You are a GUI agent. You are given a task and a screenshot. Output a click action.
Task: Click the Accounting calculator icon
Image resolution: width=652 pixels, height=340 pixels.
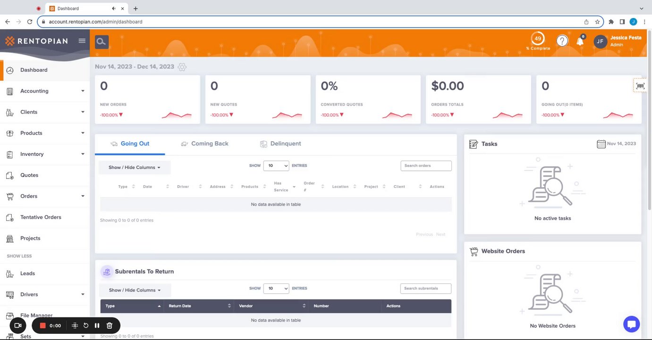point(9,91)
